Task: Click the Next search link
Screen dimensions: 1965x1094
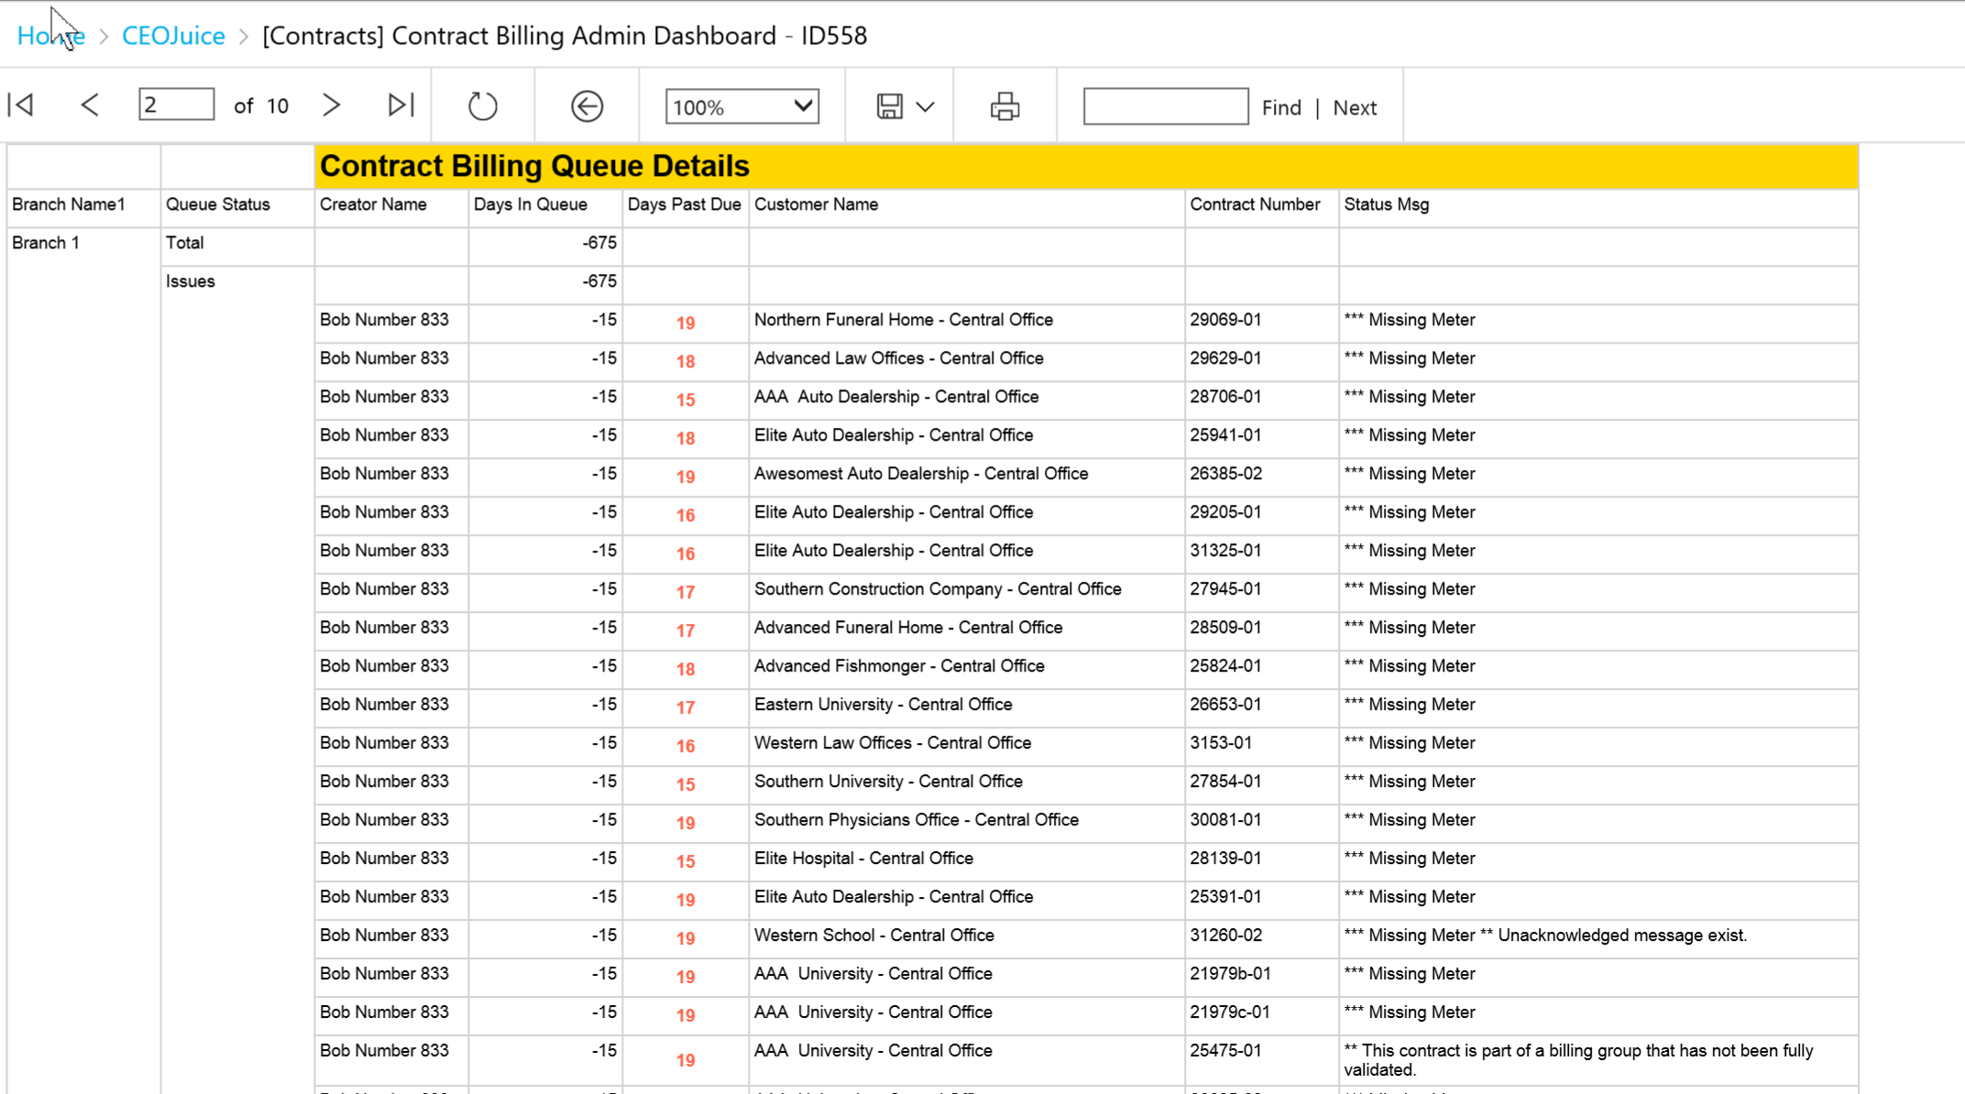Action: (1355, 108)
